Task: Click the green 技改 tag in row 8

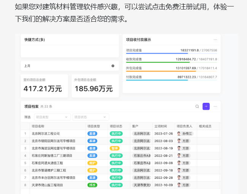Action: [x=92, y=185]
